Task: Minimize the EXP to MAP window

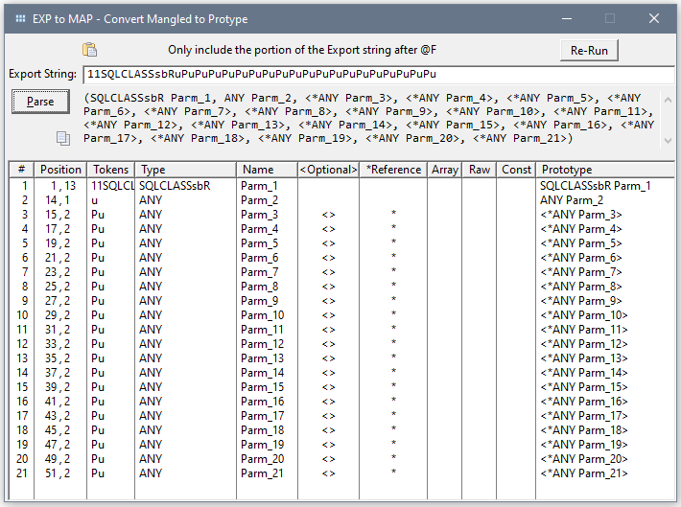Action: tap(566, 17)
